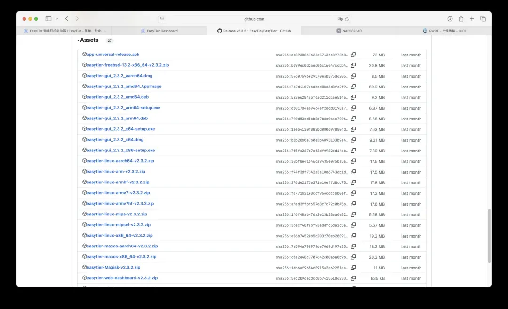The width and height of the screenshot is (508, 309).
Task: Download easytier-gui_2.3.2_x64-setup.exe
Action: tap(120, 129)
